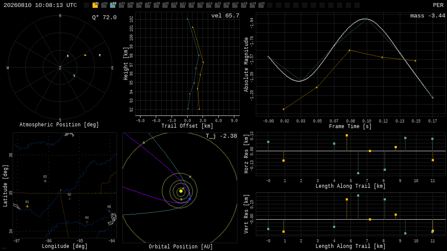Click station 16 square in top bar
Viewport: 447px width, 251px height.
(x=226, y=5)
